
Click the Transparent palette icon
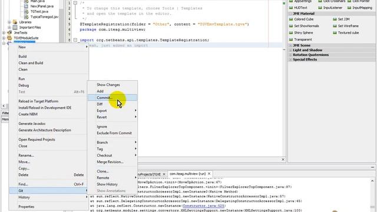click(291, 39)
